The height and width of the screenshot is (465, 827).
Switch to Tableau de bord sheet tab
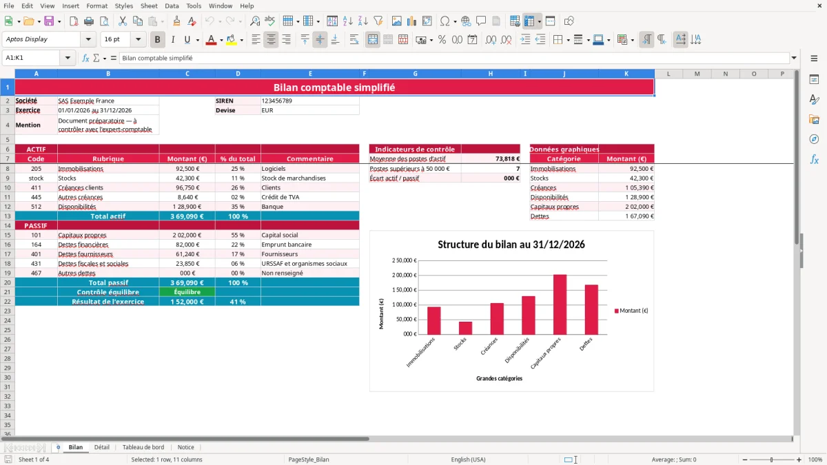pyautogui.click(x=143, y=447)
